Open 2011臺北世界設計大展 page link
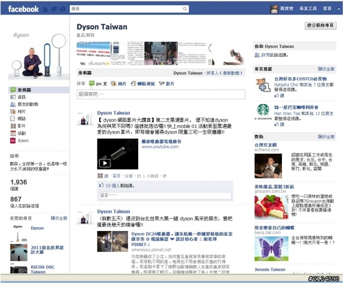The image size is (343, 283). point(47,250)
